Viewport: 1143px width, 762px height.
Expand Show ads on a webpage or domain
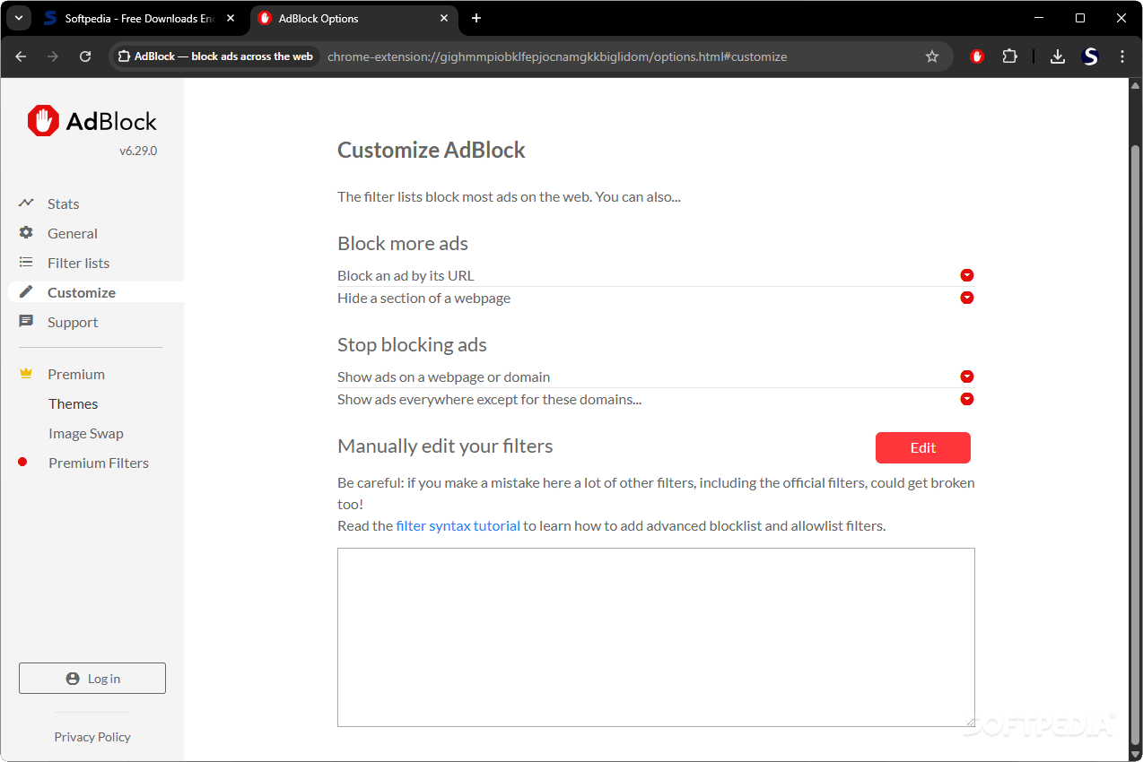click(966, 377)
